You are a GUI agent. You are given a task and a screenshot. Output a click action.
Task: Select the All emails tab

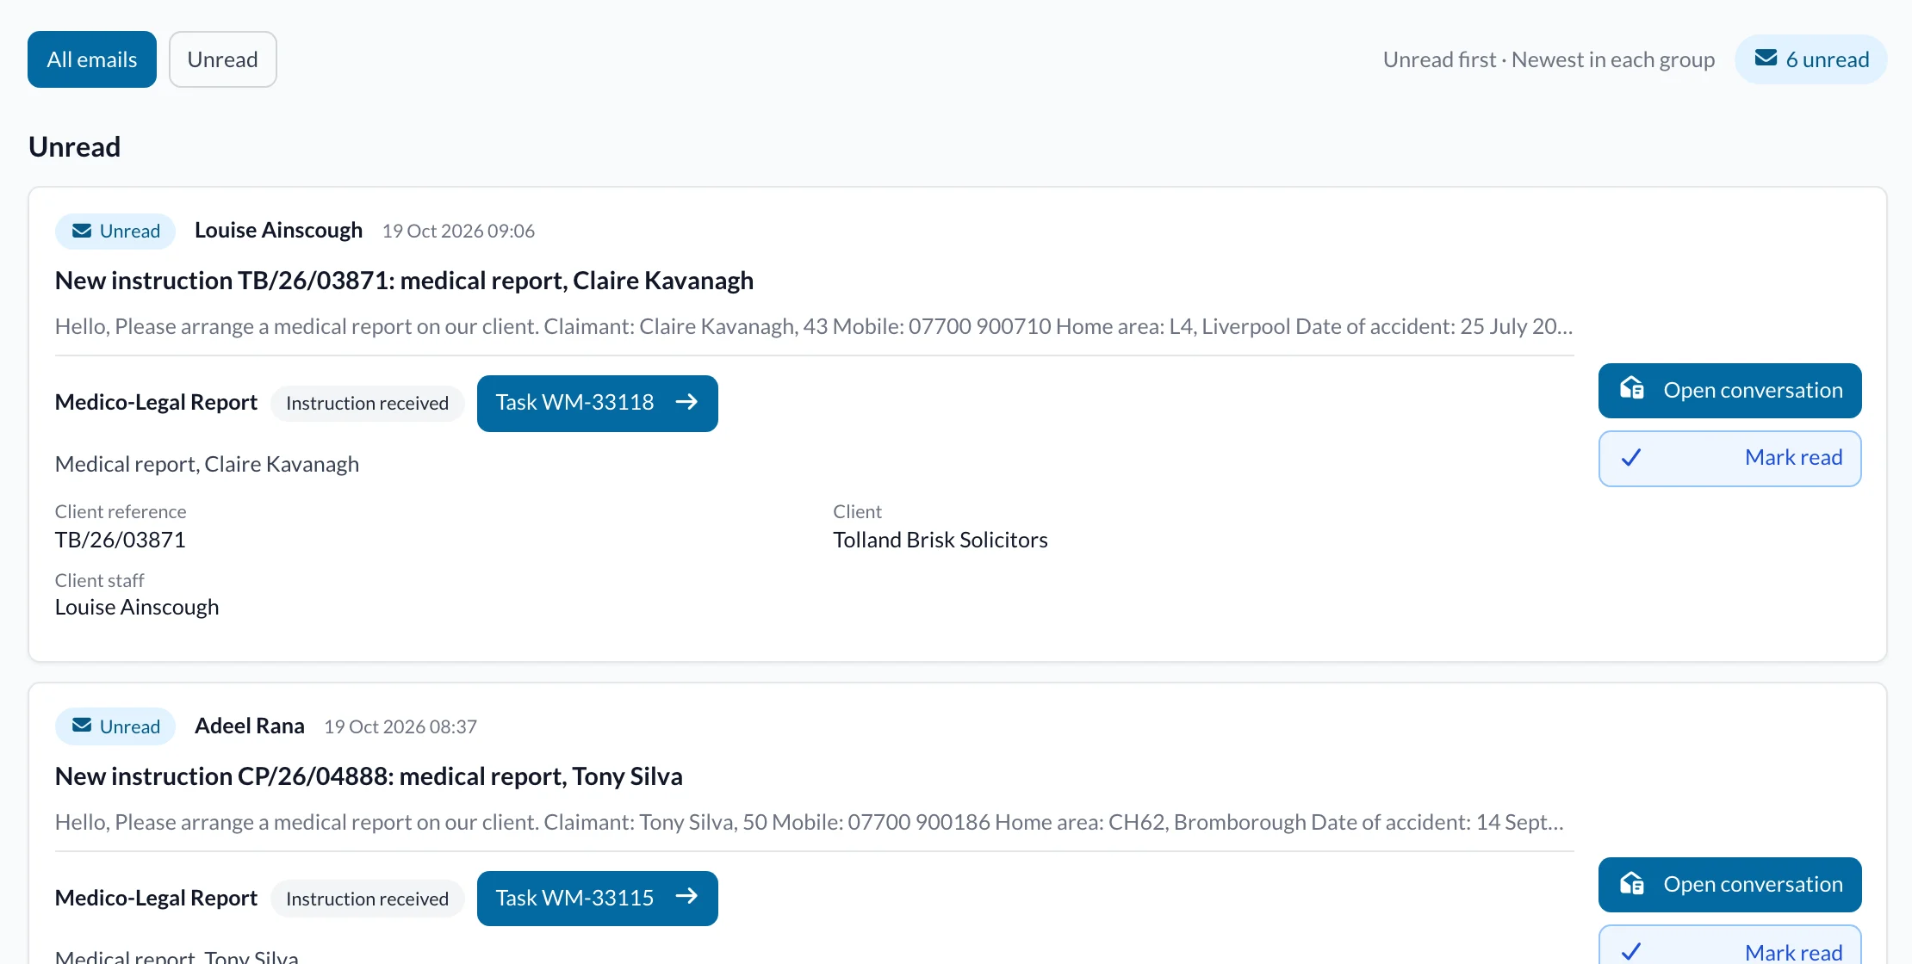click(92, 59)
